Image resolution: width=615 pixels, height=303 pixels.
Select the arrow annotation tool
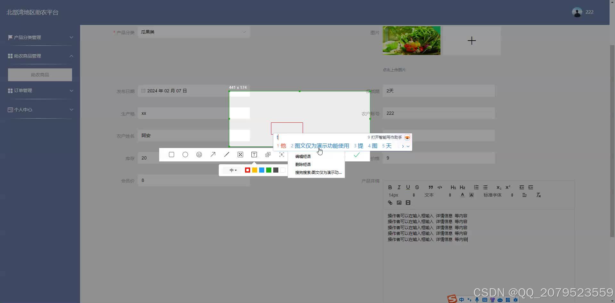click(213, 155)
